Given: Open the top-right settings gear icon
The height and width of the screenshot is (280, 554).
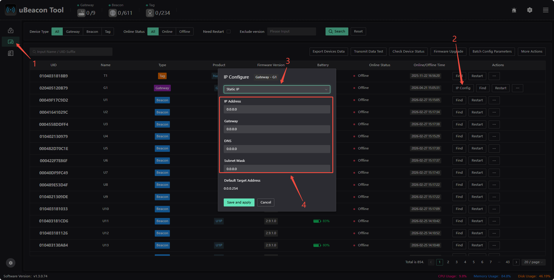Looking at the screenshot, I should 530,10.
